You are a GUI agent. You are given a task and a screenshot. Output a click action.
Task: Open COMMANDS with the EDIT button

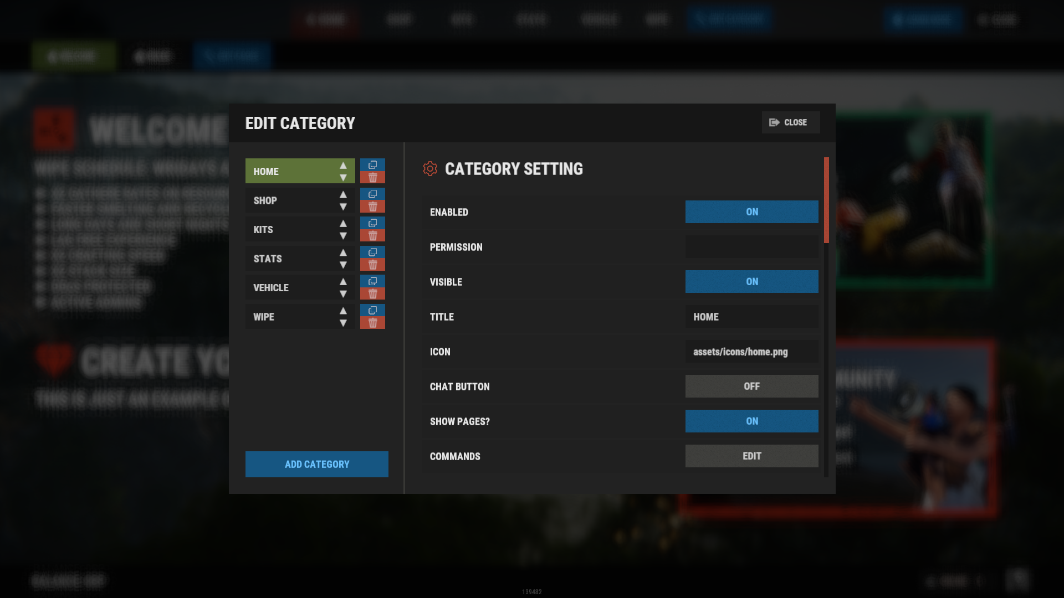pos(751,456)
